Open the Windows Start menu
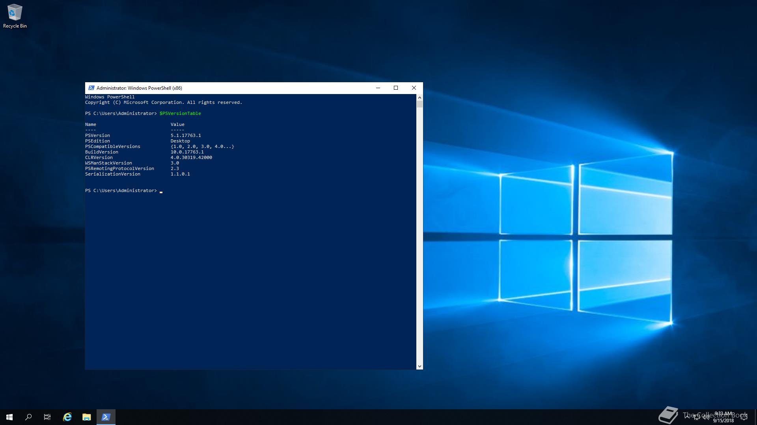The height and width of the screenshot is (425, 757). pyautogui.click(x=9, y=417)
